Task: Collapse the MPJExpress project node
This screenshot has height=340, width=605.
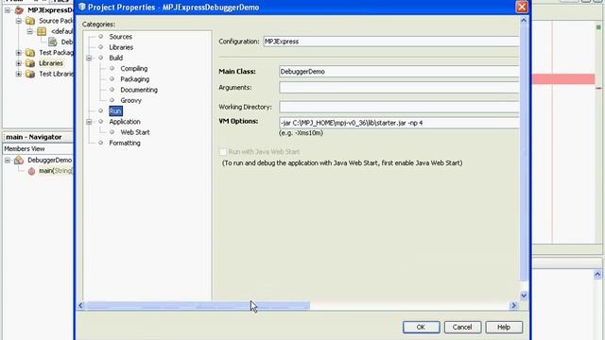Action: 8,10
